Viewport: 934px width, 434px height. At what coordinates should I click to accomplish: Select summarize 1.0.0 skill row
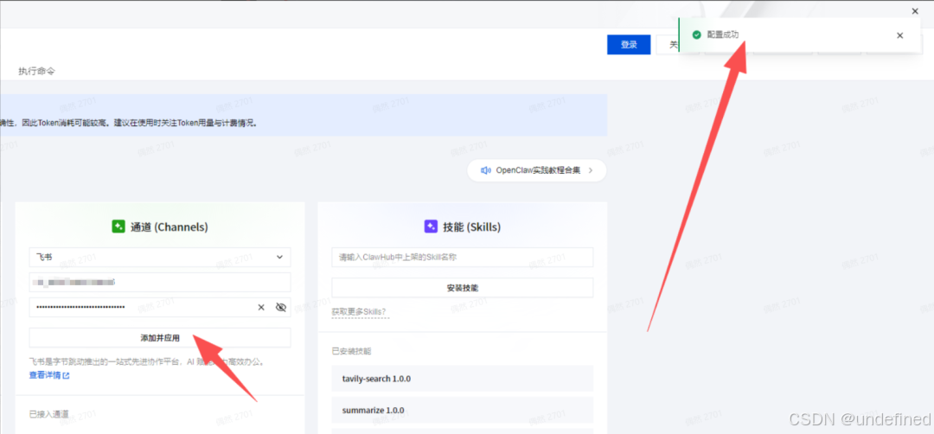462,410
